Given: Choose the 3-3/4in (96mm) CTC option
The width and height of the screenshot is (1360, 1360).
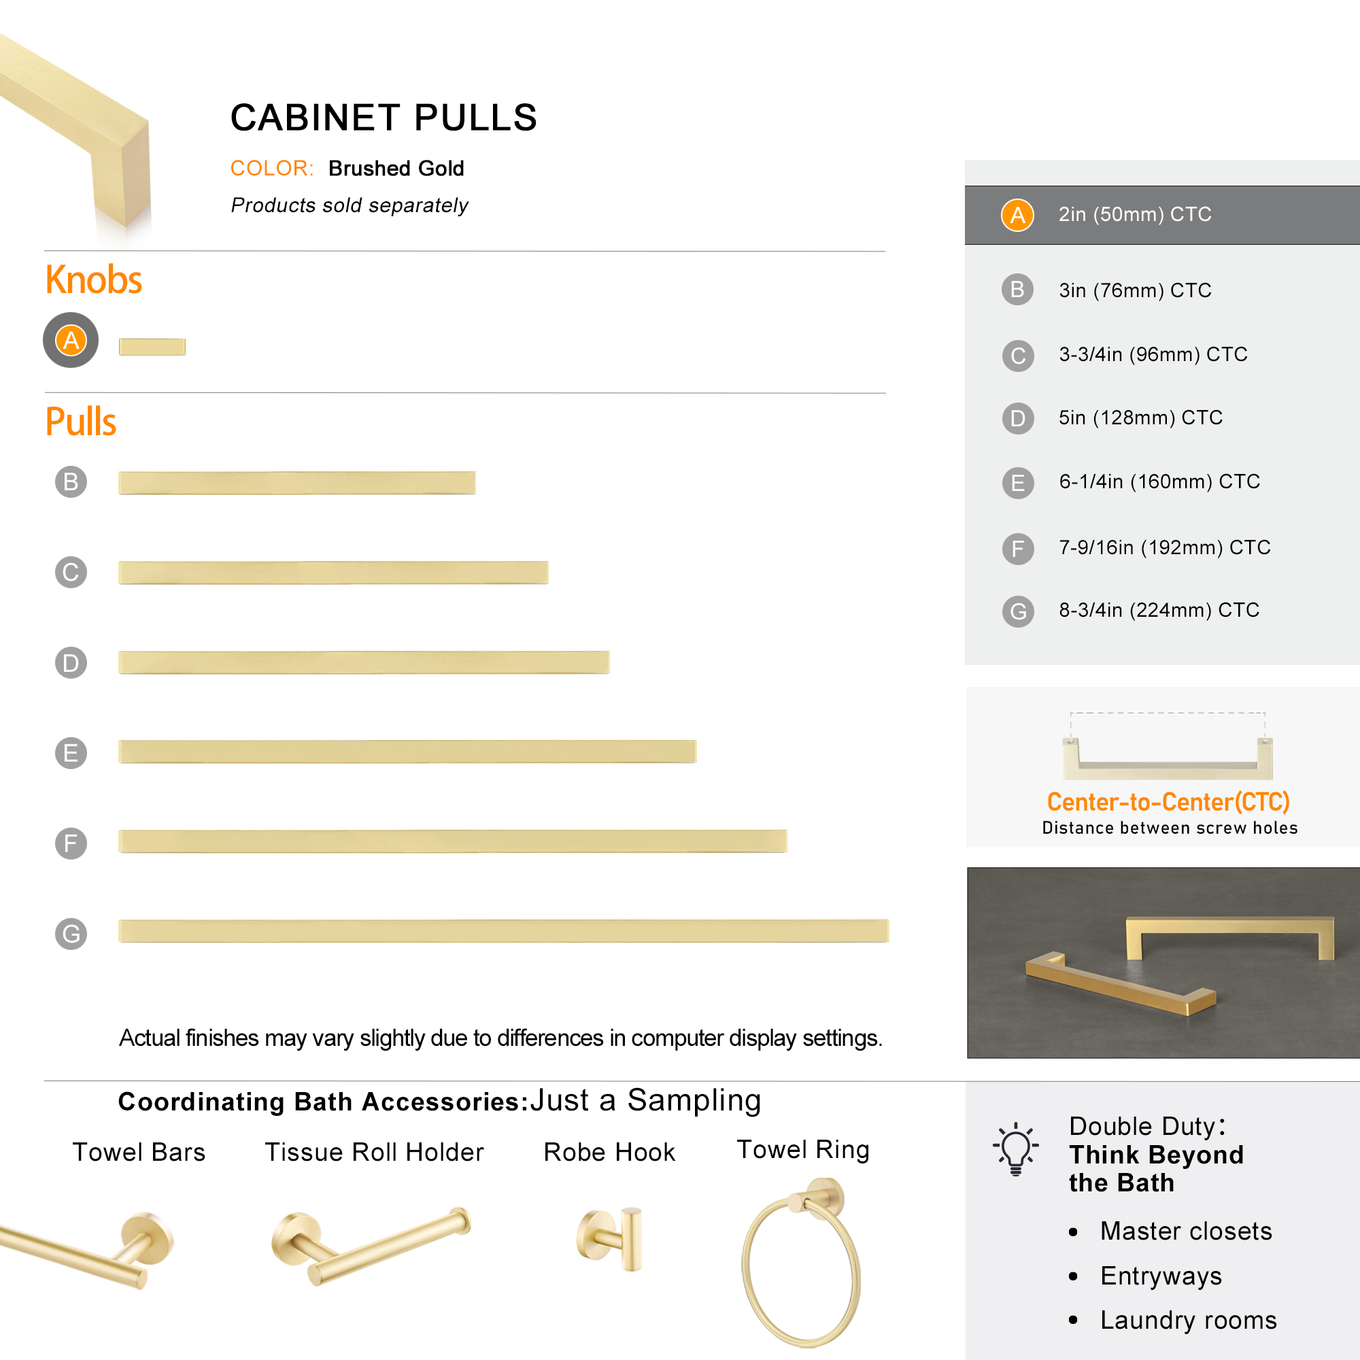Looking at the screenshot, I should coord(1162,355).
